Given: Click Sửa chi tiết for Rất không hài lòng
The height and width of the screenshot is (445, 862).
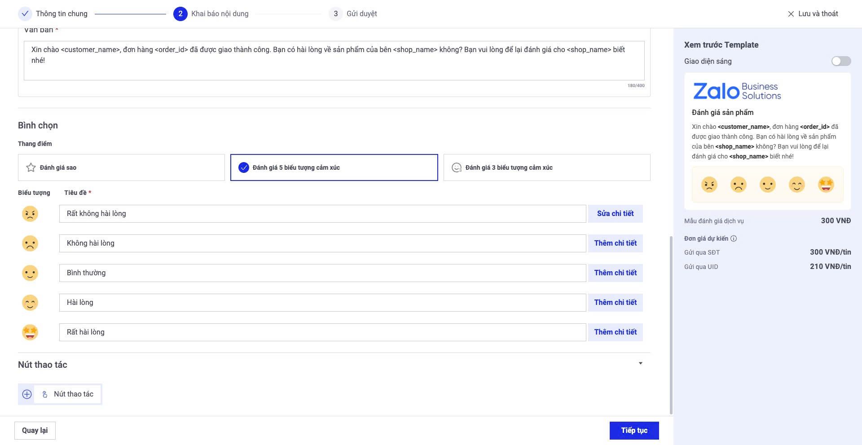Looking at the screenshot, I should click(x=616, y=214).
